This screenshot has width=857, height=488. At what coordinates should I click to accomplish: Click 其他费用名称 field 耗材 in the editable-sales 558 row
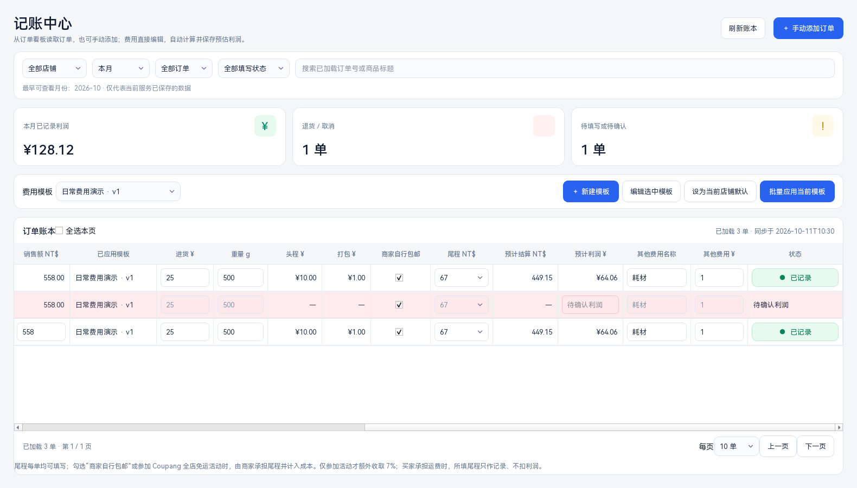tap(657, 332)
